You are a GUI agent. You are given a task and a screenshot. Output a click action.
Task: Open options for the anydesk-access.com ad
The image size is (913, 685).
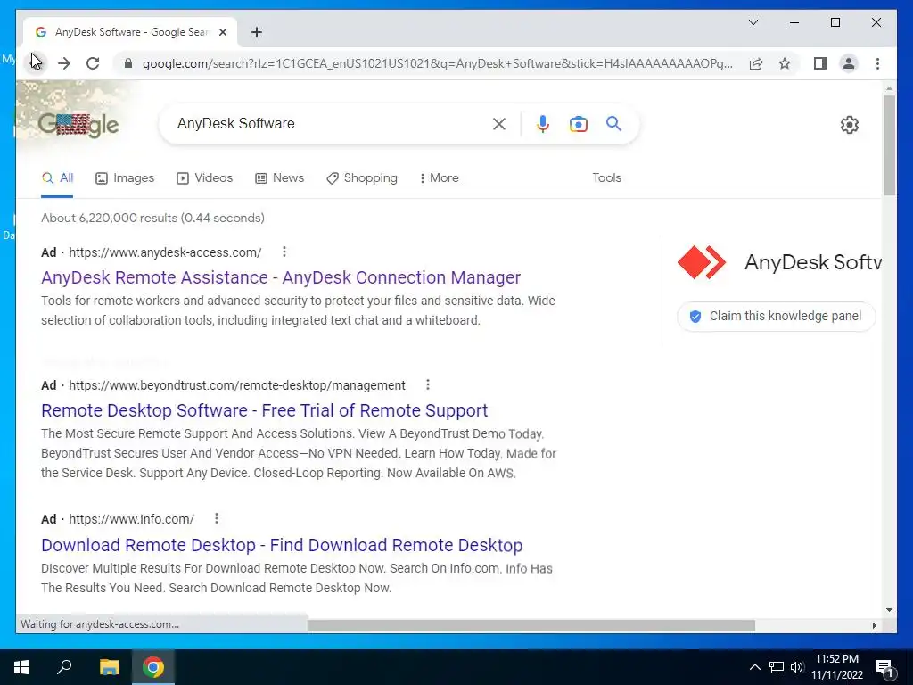pyautogui.click(x=284, y=252)
